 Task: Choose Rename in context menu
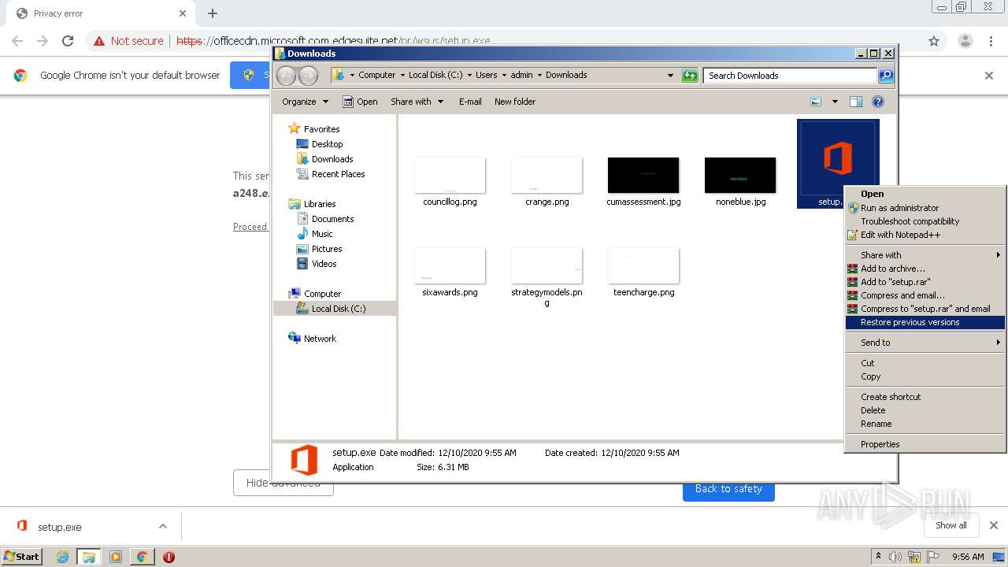[x=925, y=424]
